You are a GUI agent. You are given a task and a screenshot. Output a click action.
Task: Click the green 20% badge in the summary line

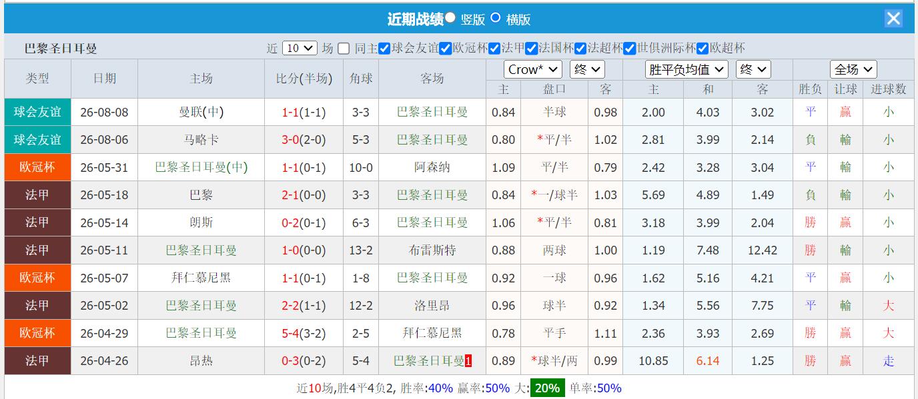click(547, 388)
